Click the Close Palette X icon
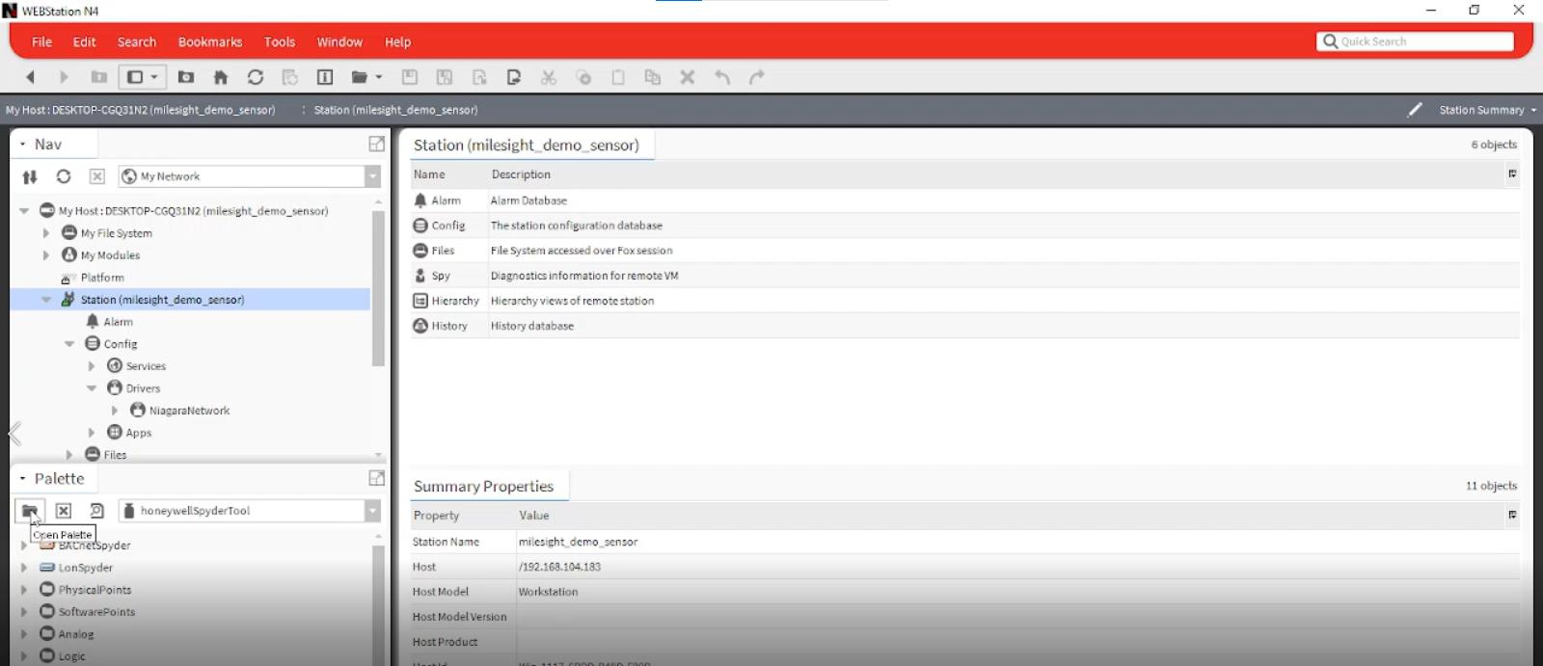Image resolution: width=1543 pixels, height=666 pixels. pos(64,511)
